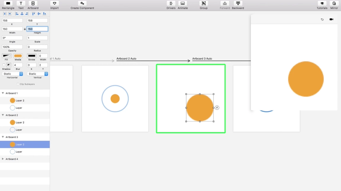
Task: Click the Radius input field
Action: click(37, 47)
